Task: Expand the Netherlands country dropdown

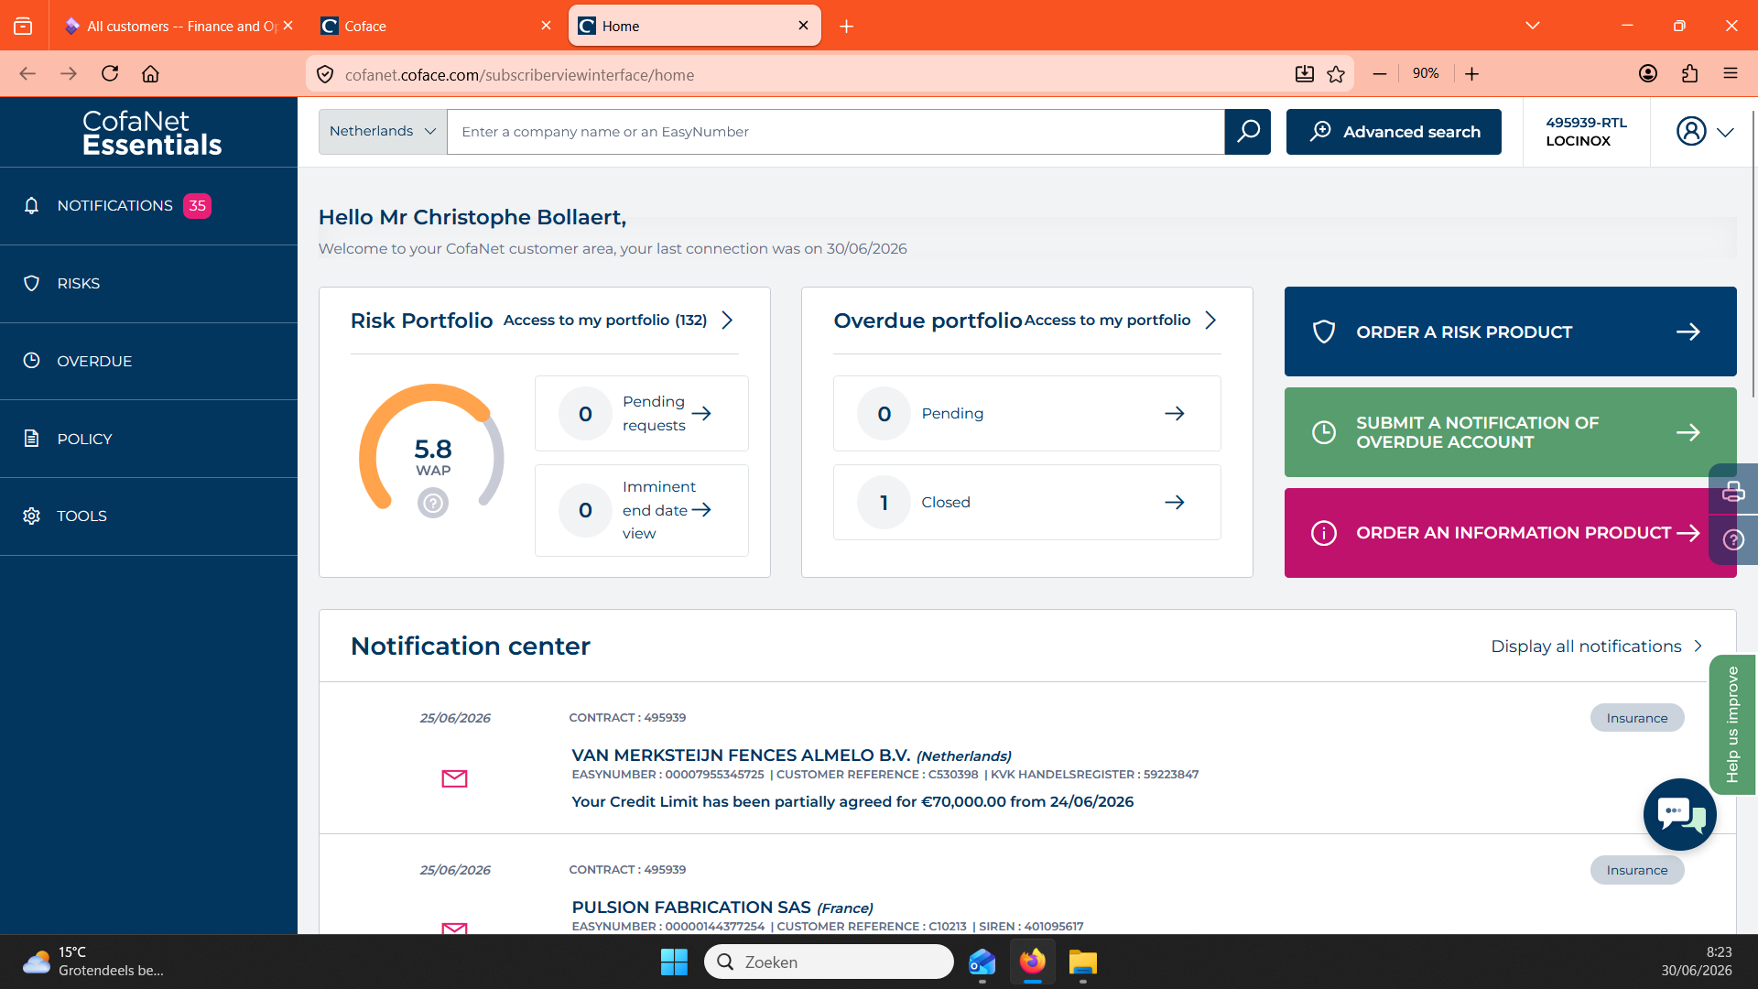Action: coord(383,132)
